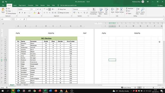
Task: Open the Fill options
Action: tap(128, 11)
